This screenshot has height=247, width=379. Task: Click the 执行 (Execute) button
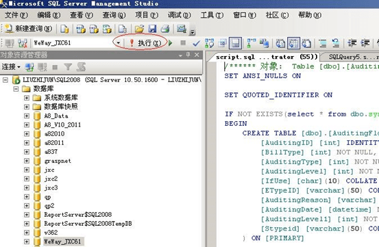tap(145, 43)
